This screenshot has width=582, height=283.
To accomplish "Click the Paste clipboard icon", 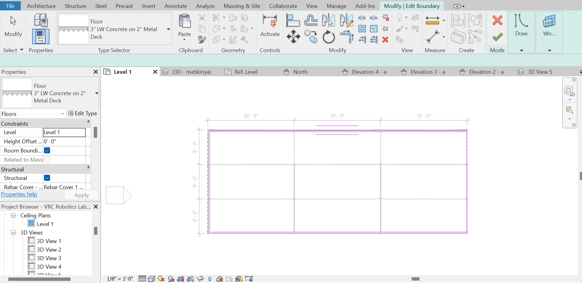I will [184, 21].
